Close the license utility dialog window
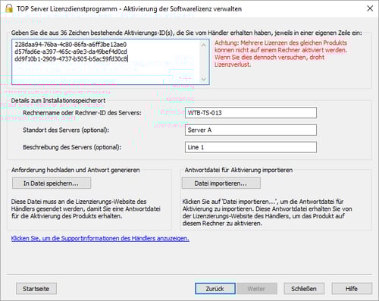 coord(370,8)
